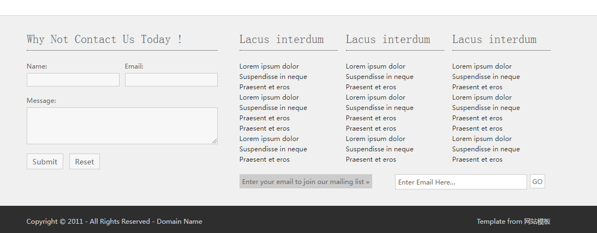Image resolution: width=597 pixels, height=233 pixels.
Task: Click the "Domain Name" text in the footer
Action: click(180, 222)
